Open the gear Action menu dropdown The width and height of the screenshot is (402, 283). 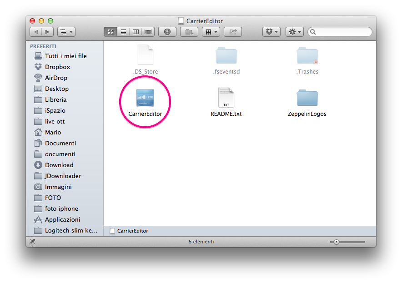coord(295,32)
